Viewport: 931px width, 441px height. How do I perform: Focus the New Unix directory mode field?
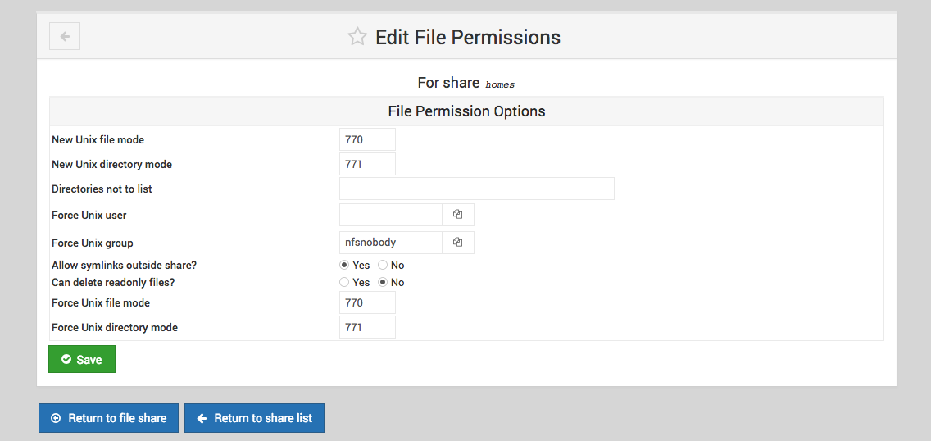(367, 165)
